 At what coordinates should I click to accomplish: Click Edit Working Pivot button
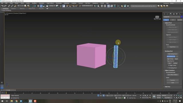(x=172, y=54)
